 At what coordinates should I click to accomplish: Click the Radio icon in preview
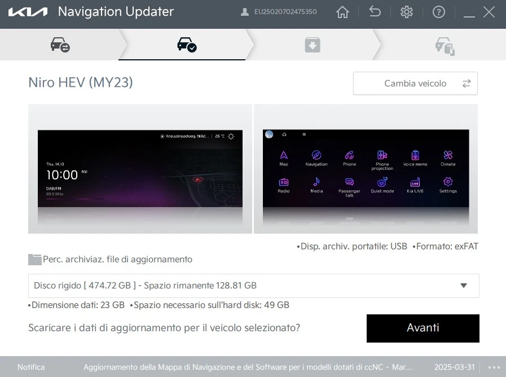point(283,185)
